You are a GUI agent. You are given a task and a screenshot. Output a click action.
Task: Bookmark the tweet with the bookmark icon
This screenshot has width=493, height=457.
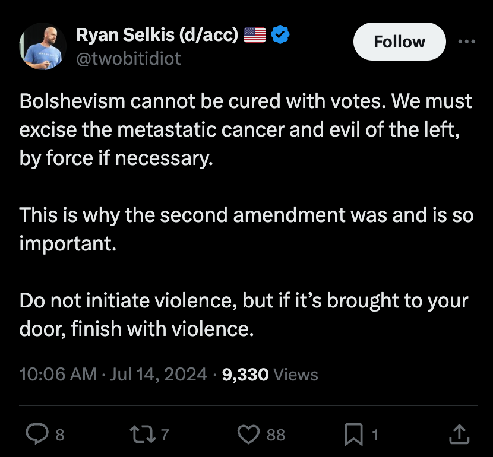click(x=353, y=434)
